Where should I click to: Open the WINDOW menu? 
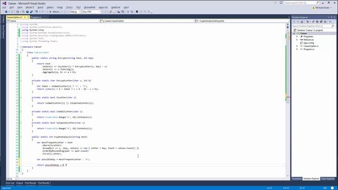(x=116, y=7)
